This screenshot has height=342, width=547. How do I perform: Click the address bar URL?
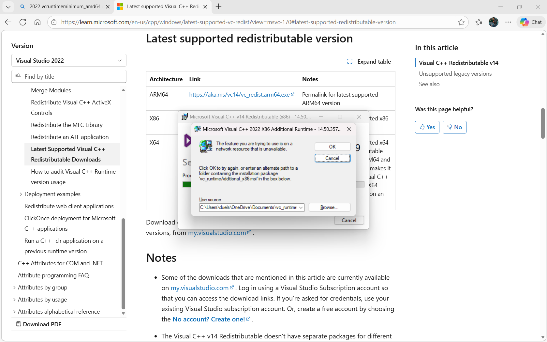[x=228, y=22]
